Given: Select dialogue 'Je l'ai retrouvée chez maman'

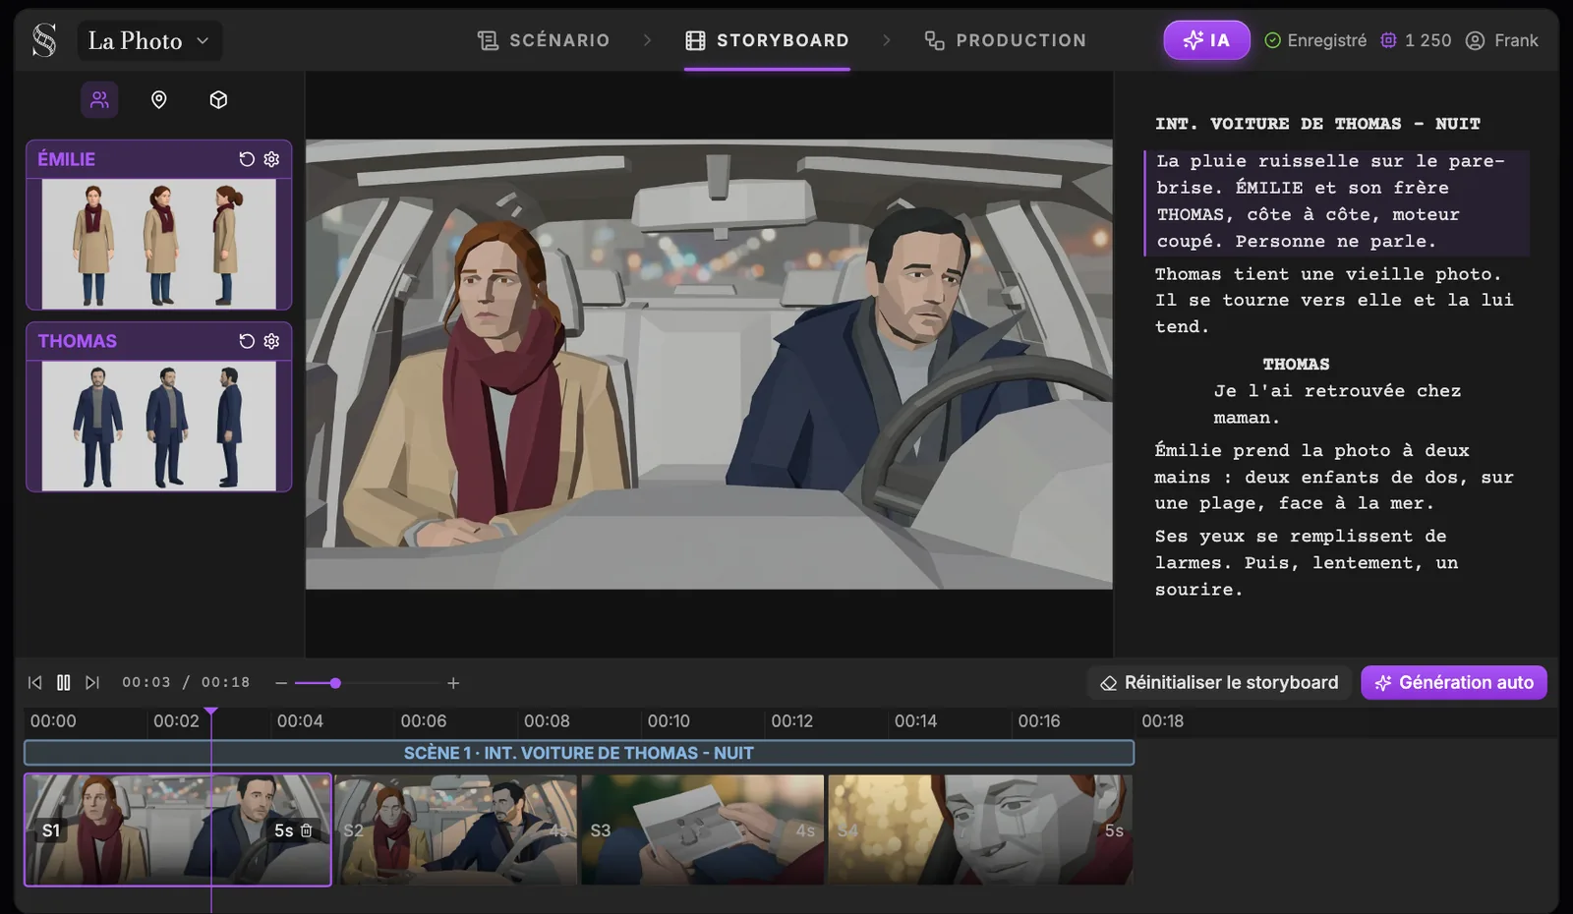Looking at the screenshot, I should pos(1337,404).
